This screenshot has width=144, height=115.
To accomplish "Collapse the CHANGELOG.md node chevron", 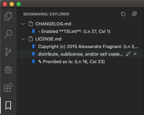I will pyautogui.click(x=23, y=24).
